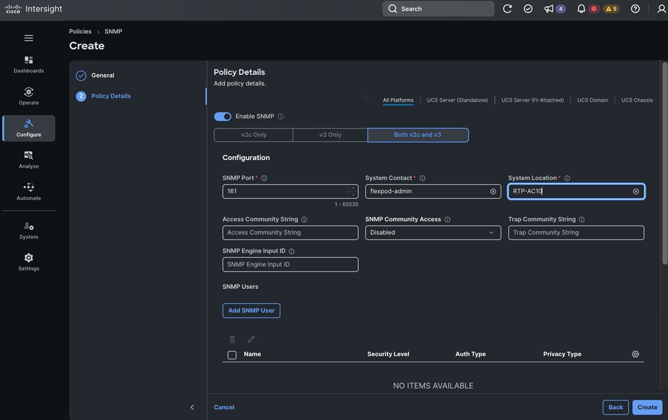Click the Cisco Intersight logo
The width and height of the screenshot is (668, 420).
point(33,9)
